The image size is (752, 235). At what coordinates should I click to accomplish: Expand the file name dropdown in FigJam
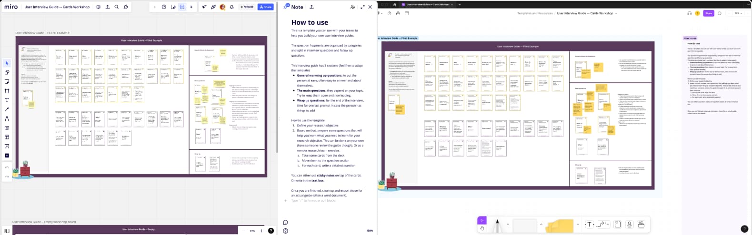tap(616, 13)
